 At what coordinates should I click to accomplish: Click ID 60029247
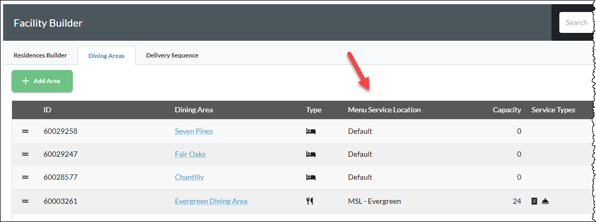click(60, 154)
